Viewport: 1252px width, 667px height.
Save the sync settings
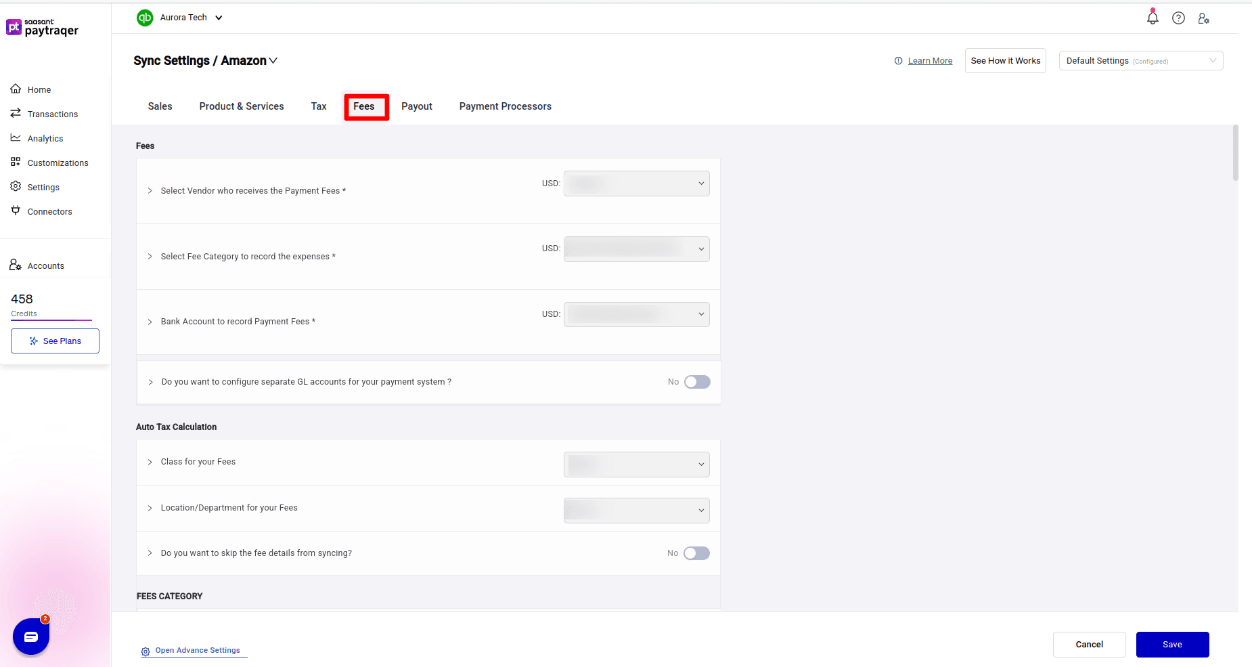click(1172, 644)
